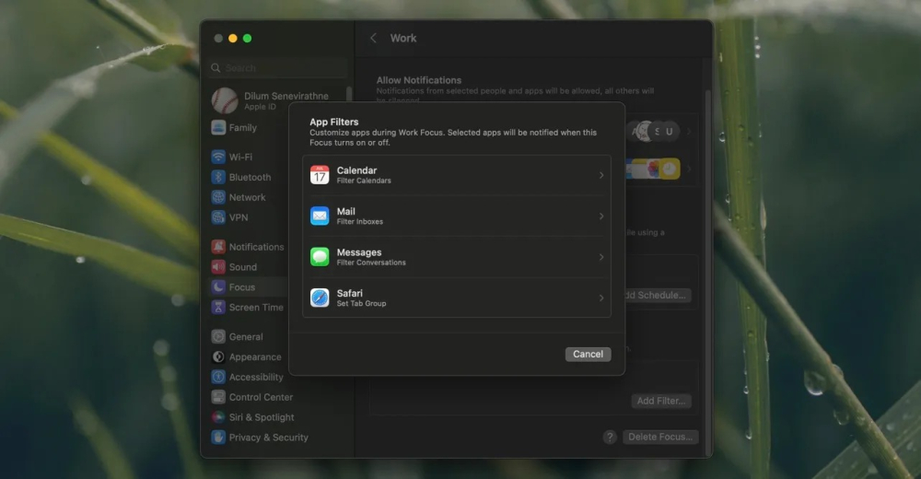Click the Notifications bell icon in sidebar
Image resolution: width=921 pixels, height=479 pixels.
tap(218, 247)
